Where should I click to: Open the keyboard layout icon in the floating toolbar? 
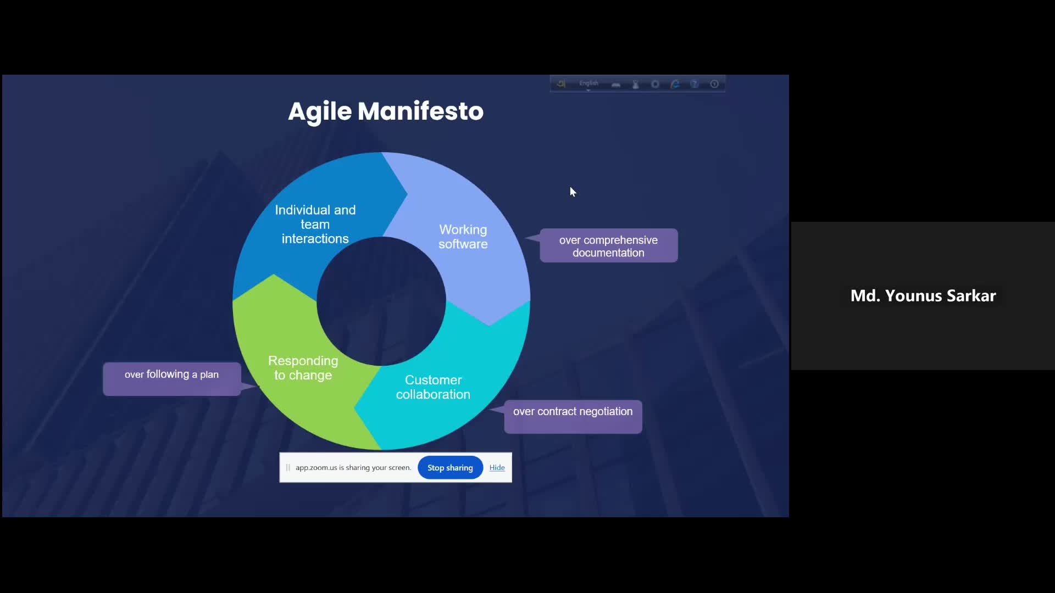[x=616, y=85]
